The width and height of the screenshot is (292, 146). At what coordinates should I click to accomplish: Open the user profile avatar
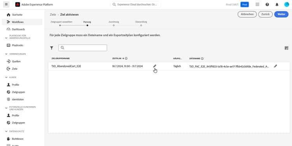287,4
